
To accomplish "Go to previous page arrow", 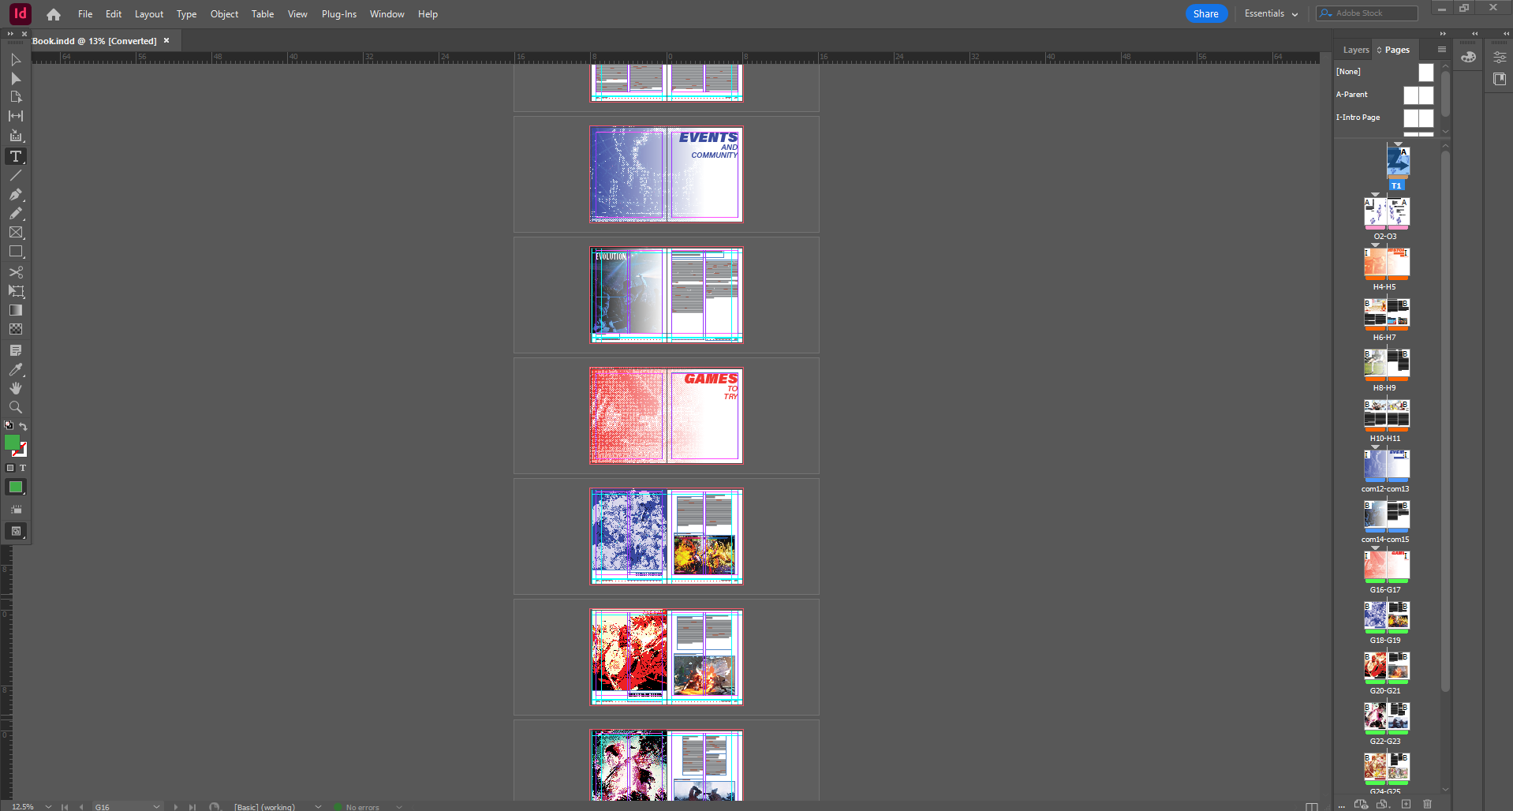I will click(x=81, y=806).
